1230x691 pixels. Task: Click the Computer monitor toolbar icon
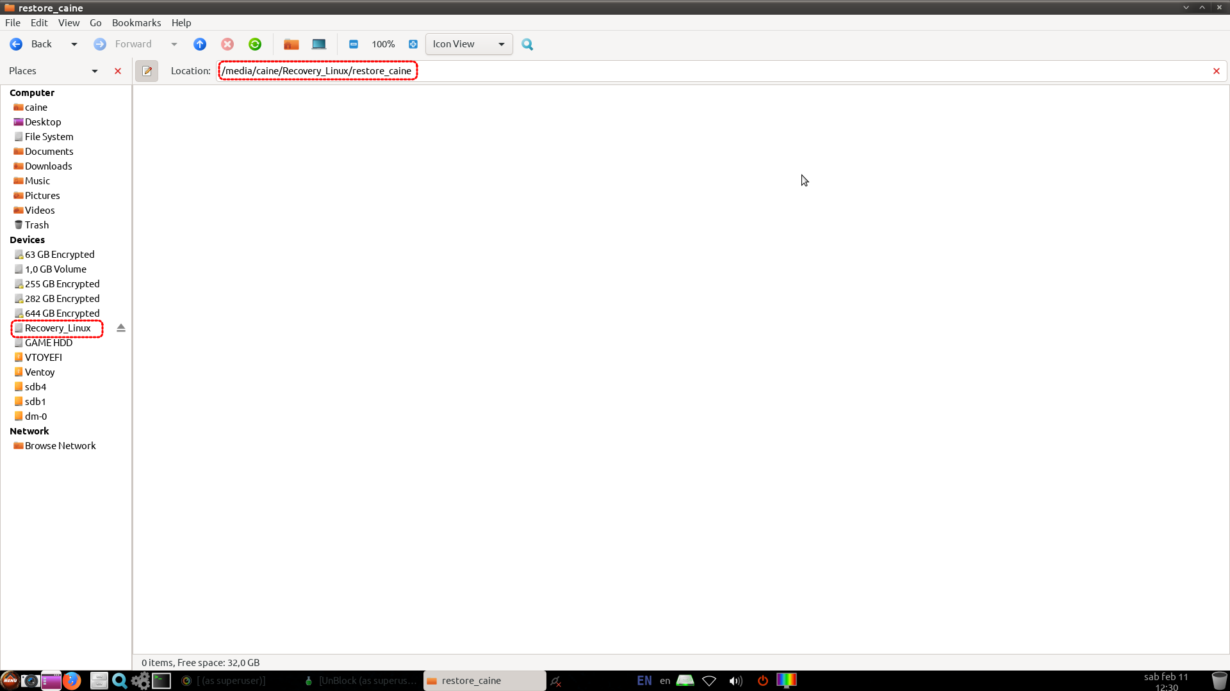319,44
